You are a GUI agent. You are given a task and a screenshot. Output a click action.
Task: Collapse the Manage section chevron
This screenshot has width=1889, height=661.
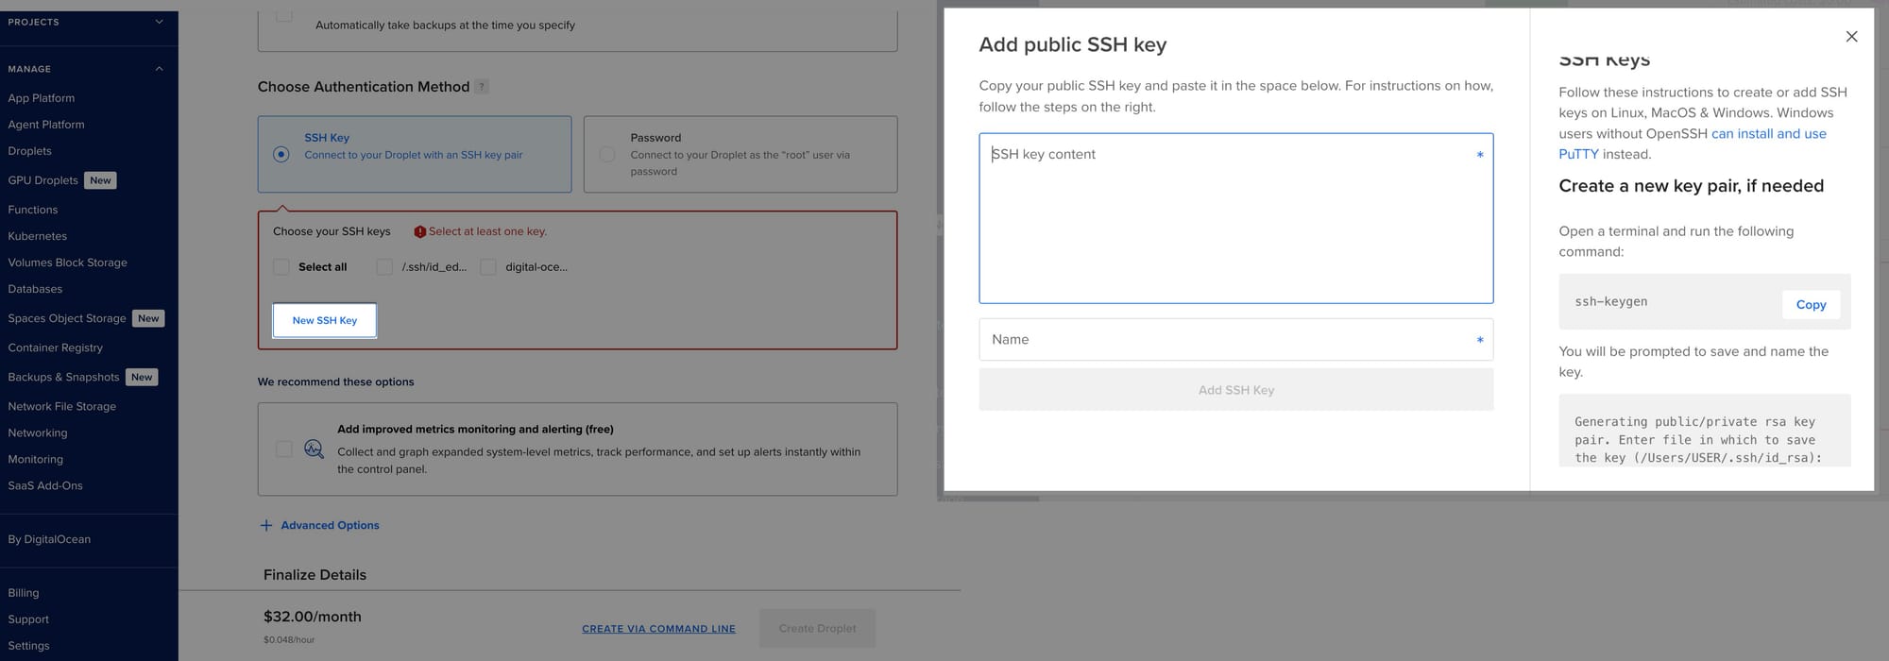(x=159, y=69)
